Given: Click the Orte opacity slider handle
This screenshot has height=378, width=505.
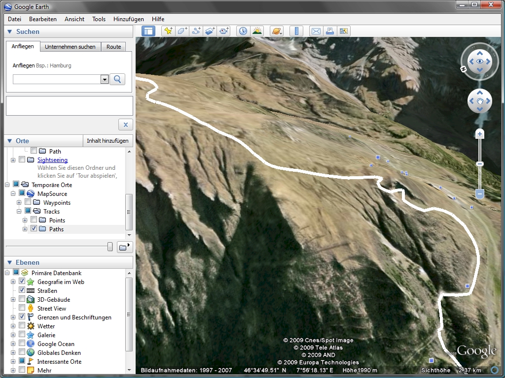Looking at the screenshot, I should (110, 247).
